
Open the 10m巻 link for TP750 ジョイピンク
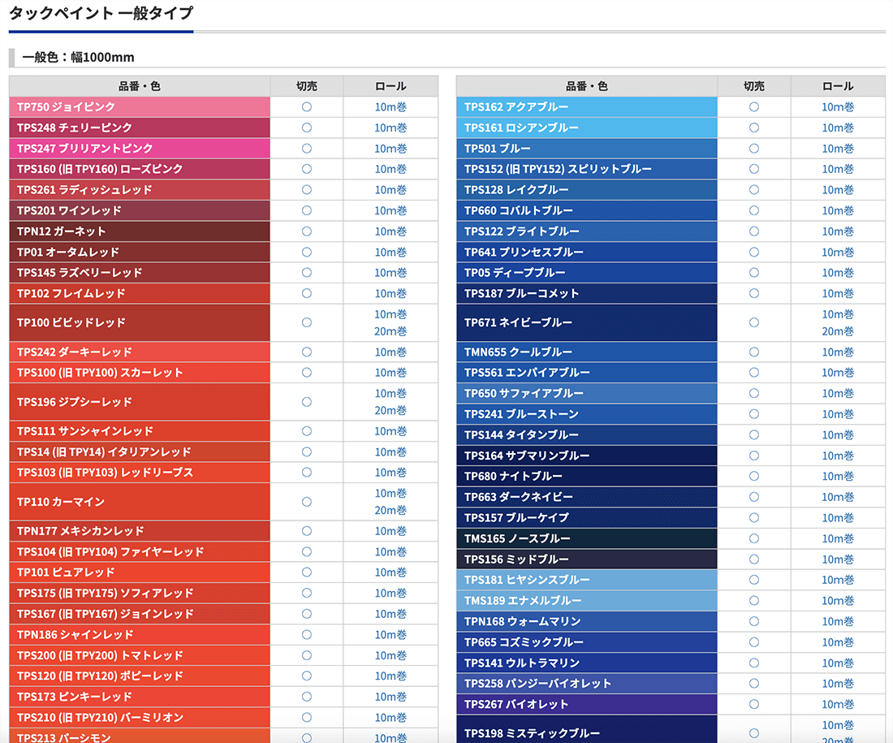click(390, 106)
